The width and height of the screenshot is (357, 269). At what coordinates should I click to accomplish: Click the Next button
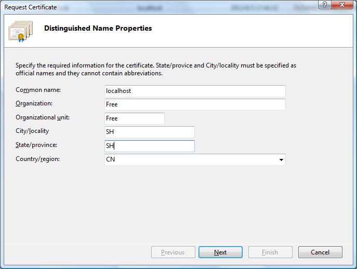click(220, 252)
